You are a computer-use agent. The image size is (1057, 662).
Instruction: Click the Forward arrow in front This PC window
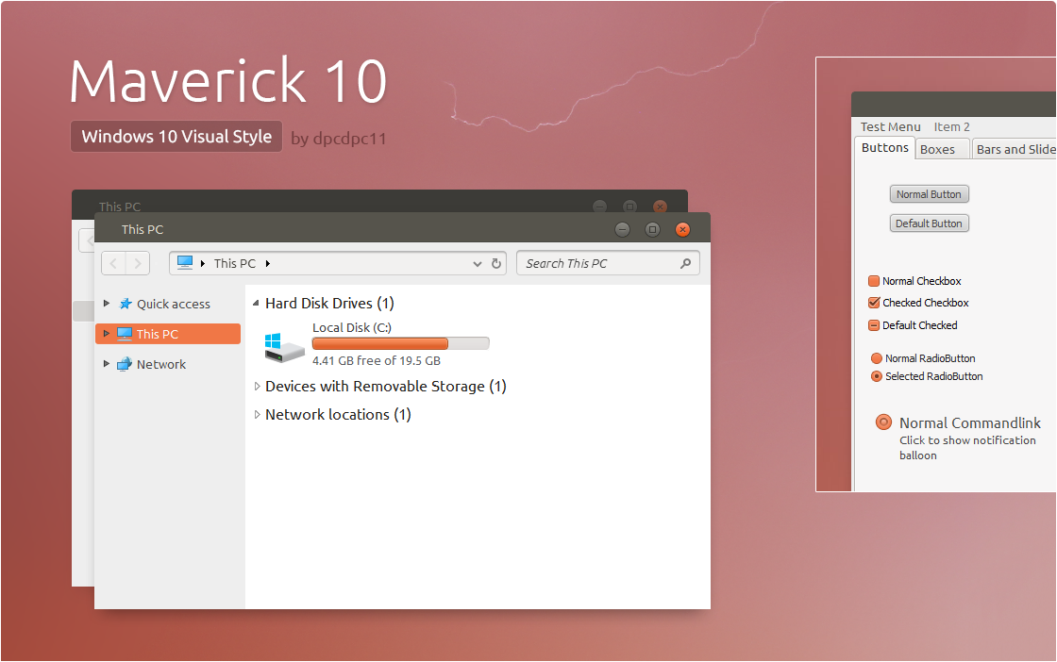[138, 263]
